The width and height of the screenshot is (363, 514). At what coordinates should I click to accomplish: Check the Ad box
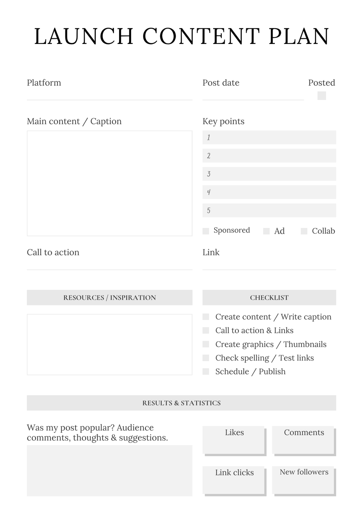pyautogui.click(x=266, y=231)
